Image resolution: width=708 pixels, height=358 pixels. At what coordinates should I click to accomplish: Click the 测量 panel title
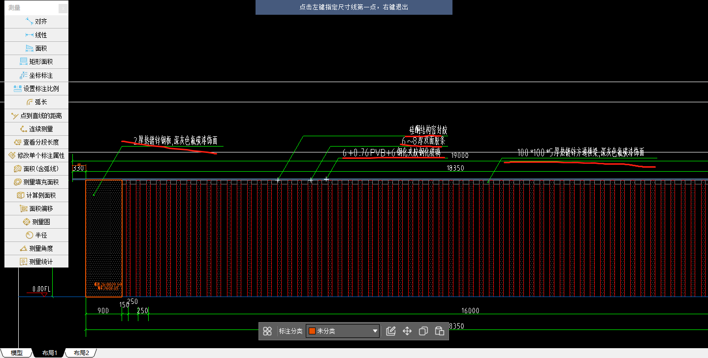click(x=15, y=8)
